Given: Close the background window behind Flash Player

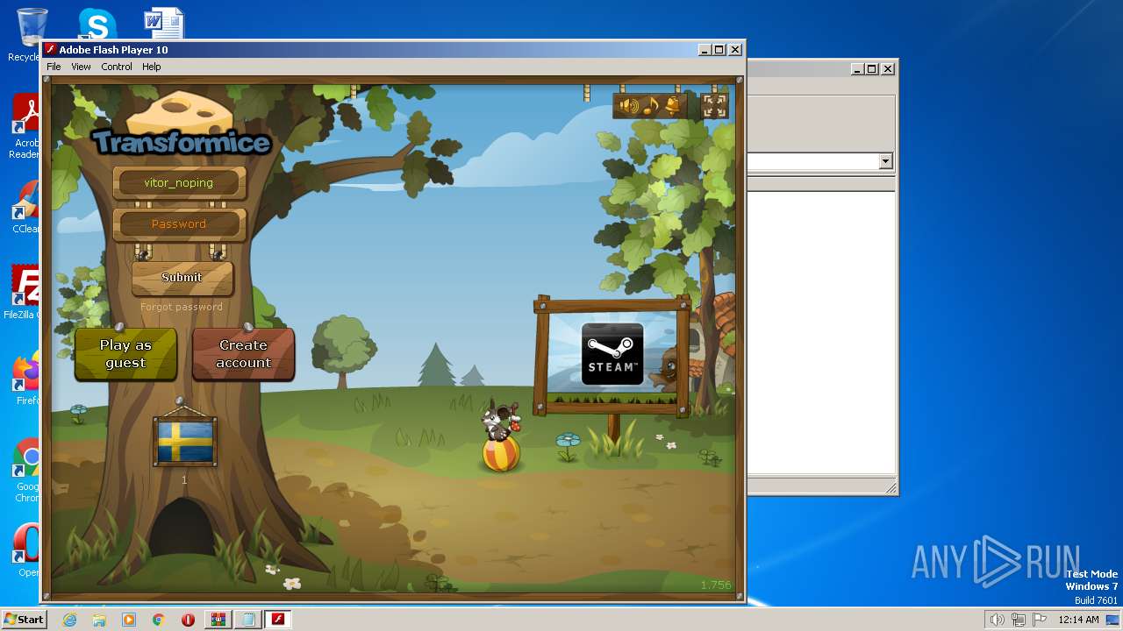Looking at the screenshot, I should [x=888, y=68].
